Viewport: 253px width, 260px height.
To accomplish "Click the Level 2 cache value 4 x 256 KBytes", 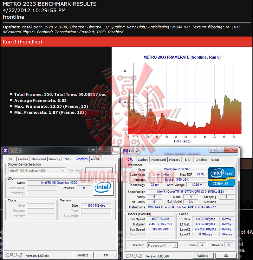I will tap(205, 229).
